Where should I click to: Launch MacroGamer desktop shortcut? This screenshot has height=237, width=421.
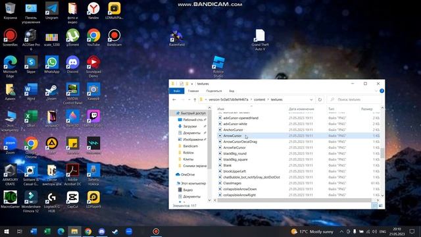tap(11, 199)
